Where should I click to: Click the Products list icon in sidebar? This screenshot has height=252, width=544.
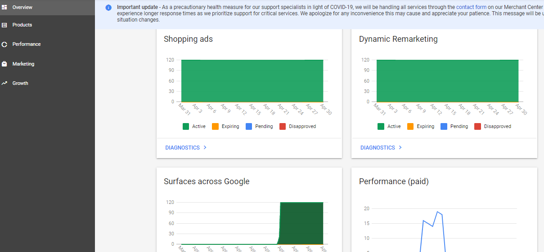4,25
